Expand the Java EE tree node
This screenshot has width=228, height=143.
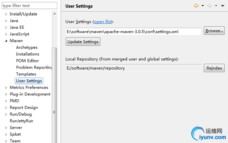click(x=6, y=27)
